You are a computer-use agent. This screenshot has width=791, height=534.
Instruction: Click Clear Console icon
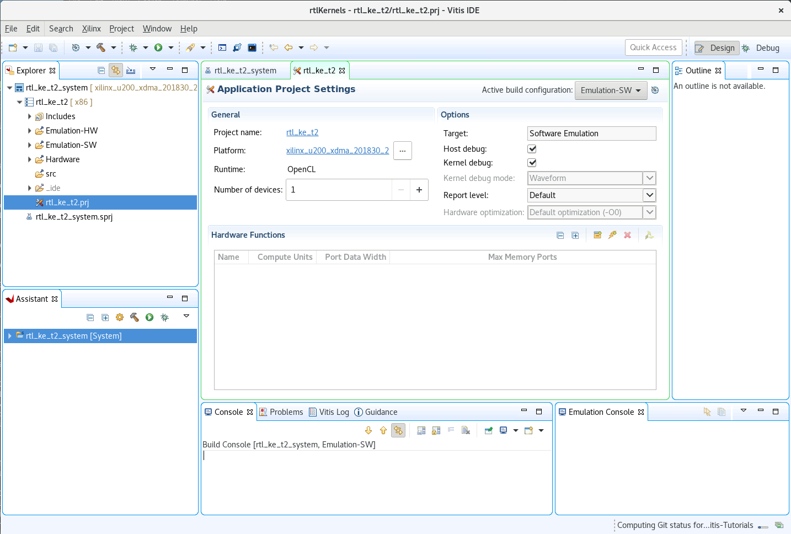point(466,430)
